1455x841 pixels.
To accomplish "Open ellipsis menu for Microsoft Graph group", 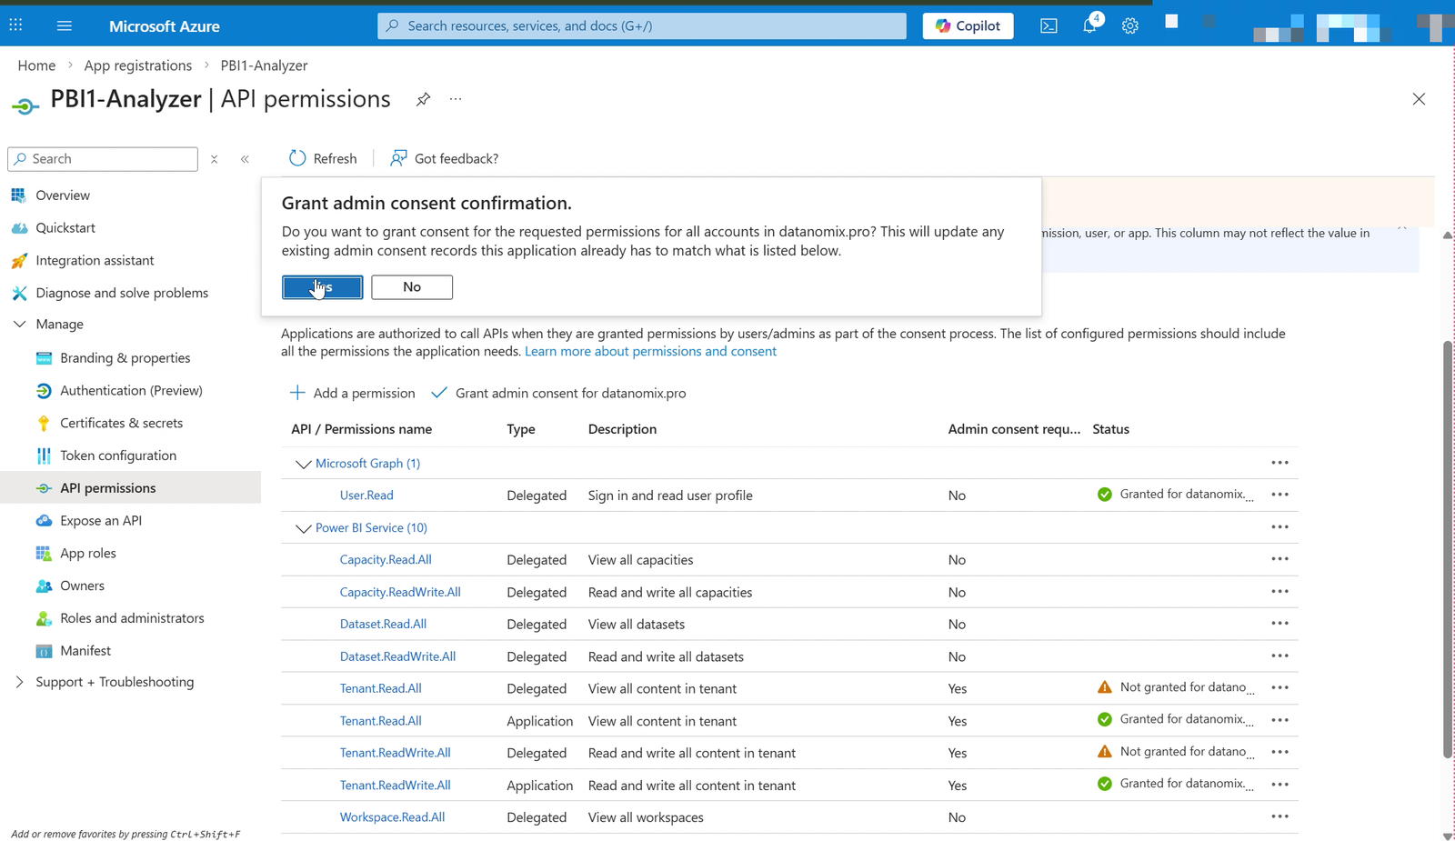I will (1279, 463).
